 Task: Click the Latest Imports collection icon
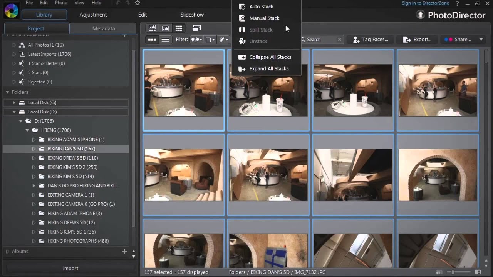click(x=22, y=54)
